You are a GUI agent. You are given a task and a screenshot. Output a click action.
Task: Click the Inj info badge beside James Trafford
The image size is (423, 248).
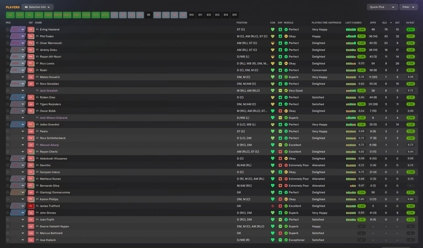[31, 206]
